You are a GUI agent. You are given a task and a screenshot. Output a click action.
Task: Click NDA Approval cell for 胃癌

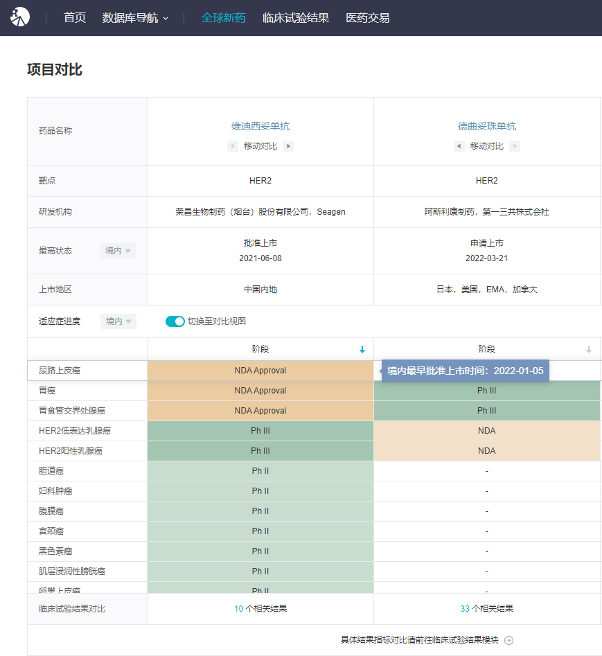coord(260,391)
